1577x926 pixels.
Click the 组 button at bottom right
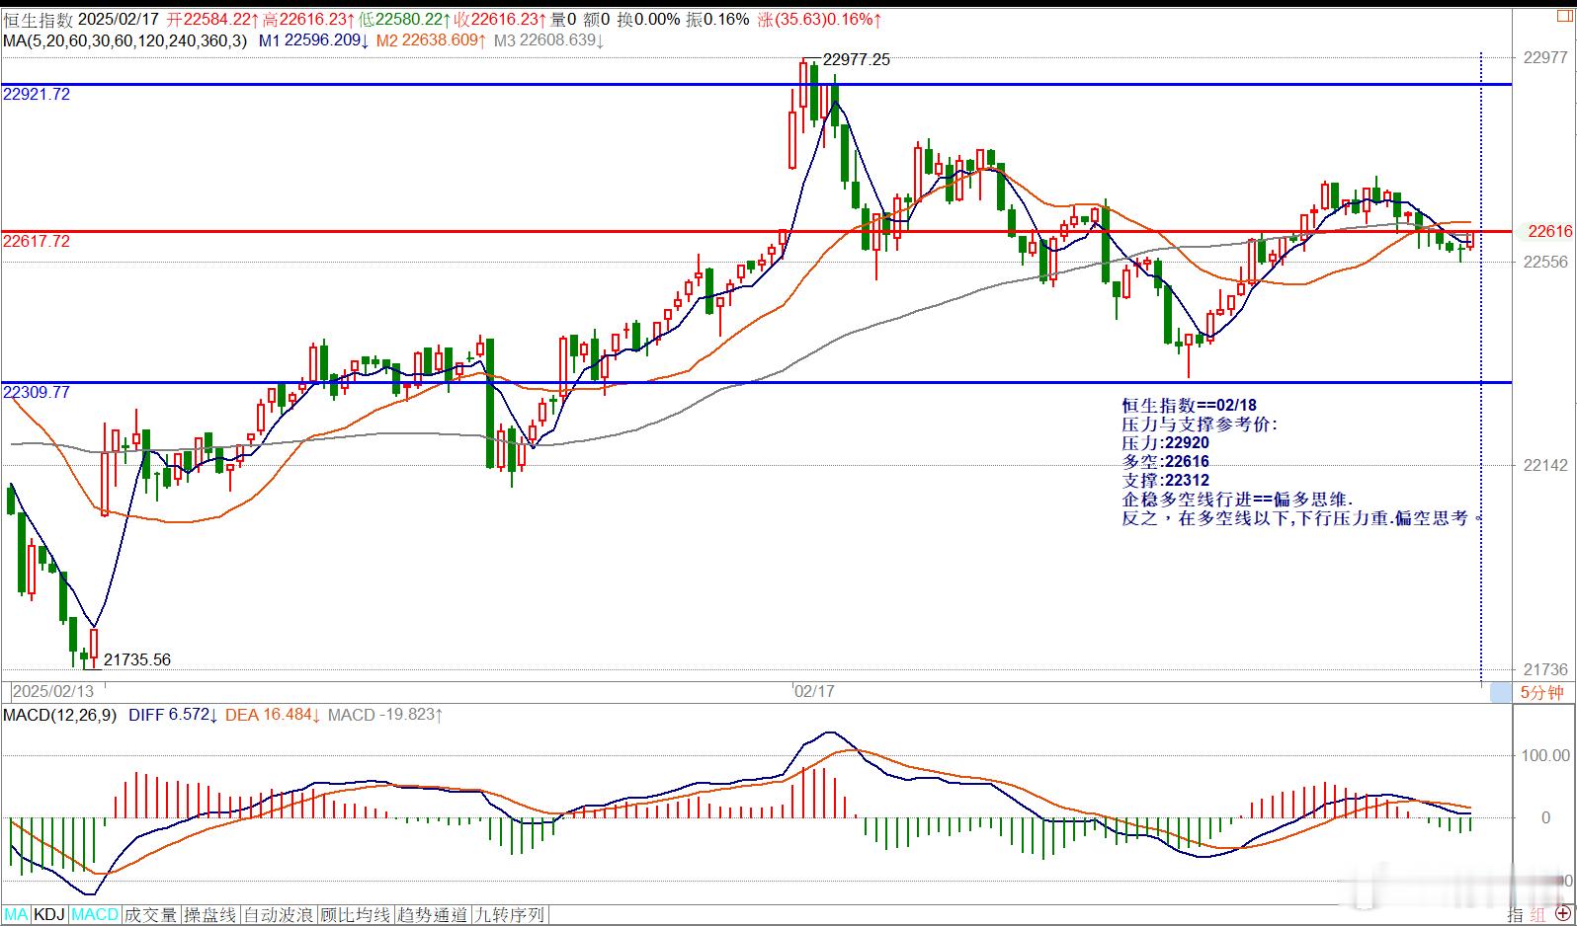1537,915
